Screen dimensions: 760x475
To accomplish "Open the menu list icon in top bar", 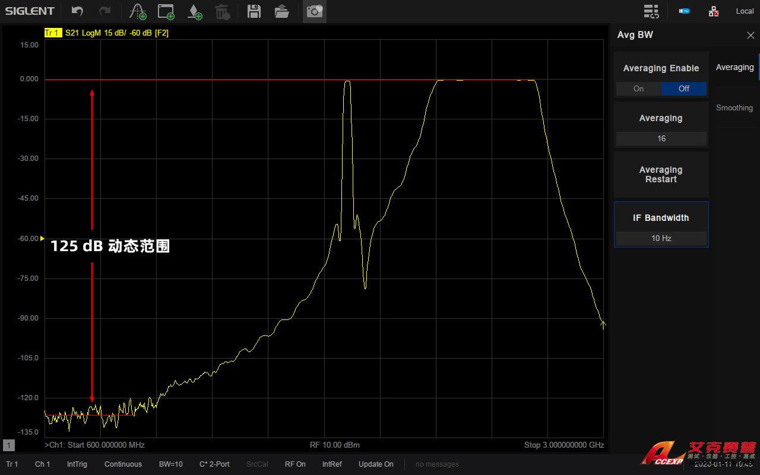I will [651, 11].
